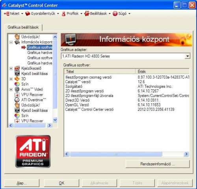This screenshot has height=189, width=197.
Task: Open the Súgó menu
Action: pyautogui.click(x=121, y=13)
